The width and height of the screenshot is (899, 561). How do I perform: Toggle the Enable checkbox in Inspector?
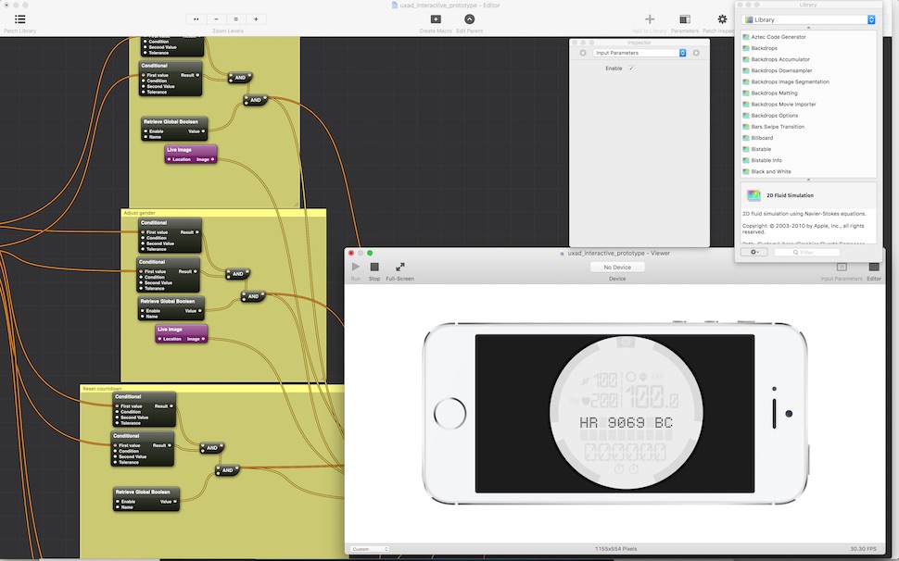pos(631,69)
